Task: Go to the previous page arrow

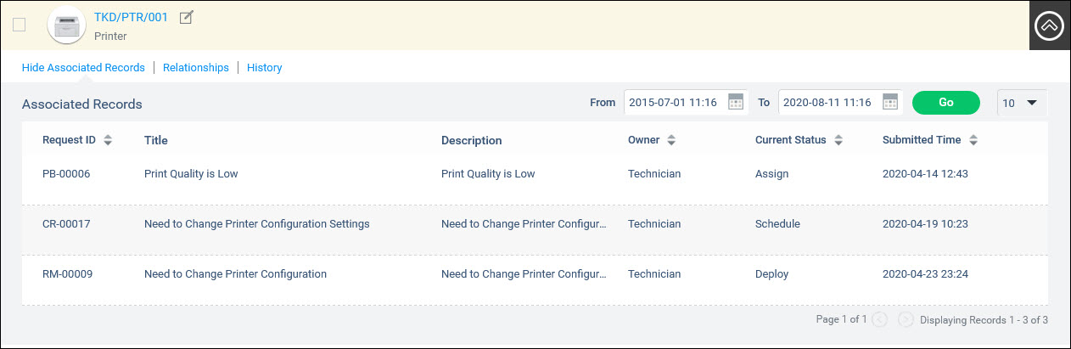Action: pyautogui.click(x=880, y=320)
